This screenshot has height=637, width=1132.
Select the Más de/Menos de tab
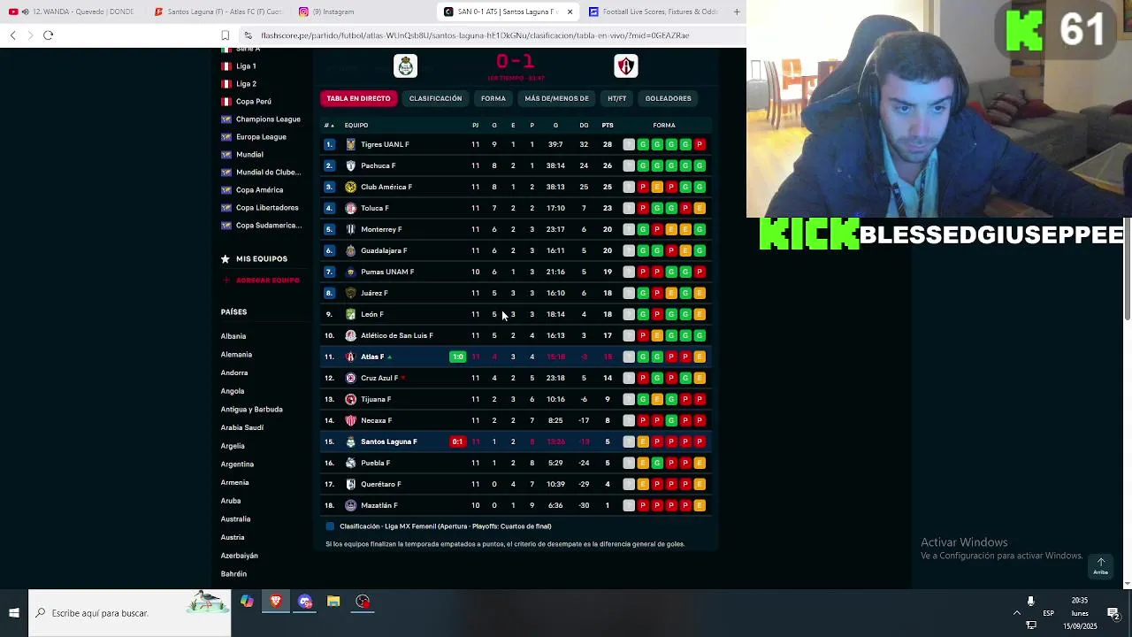coord(556,98)
